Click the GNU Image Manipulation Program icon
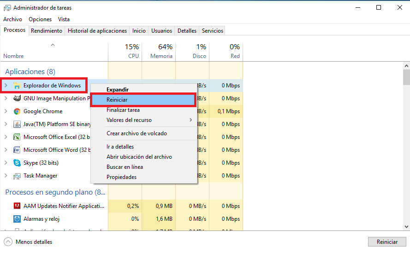 pos(17,98)
